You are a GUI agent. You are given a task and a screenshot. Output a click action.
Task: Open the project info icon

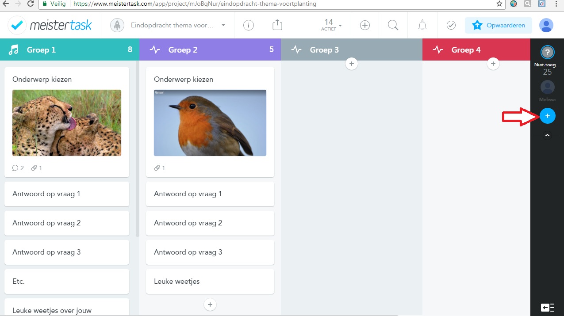click(x=249, y=25)
